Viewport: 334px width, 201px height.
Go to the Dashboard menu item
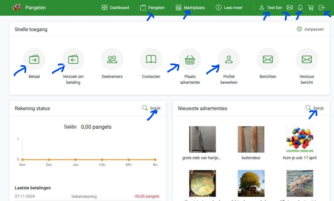pyautogui.click(x=115, y=8)
